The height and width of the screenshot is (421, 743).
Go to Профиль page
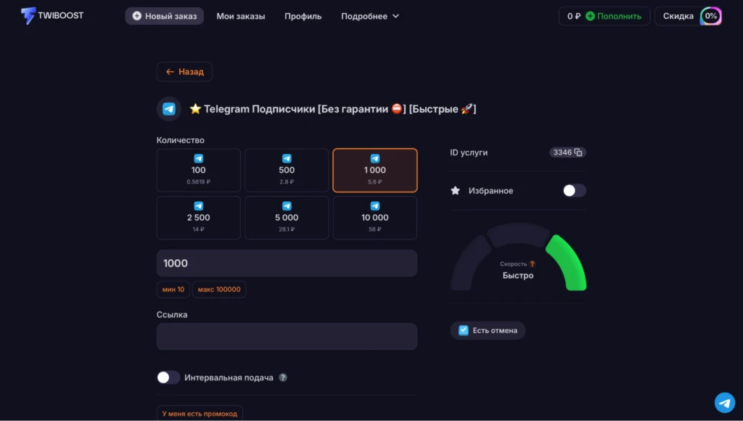(303, 16)
